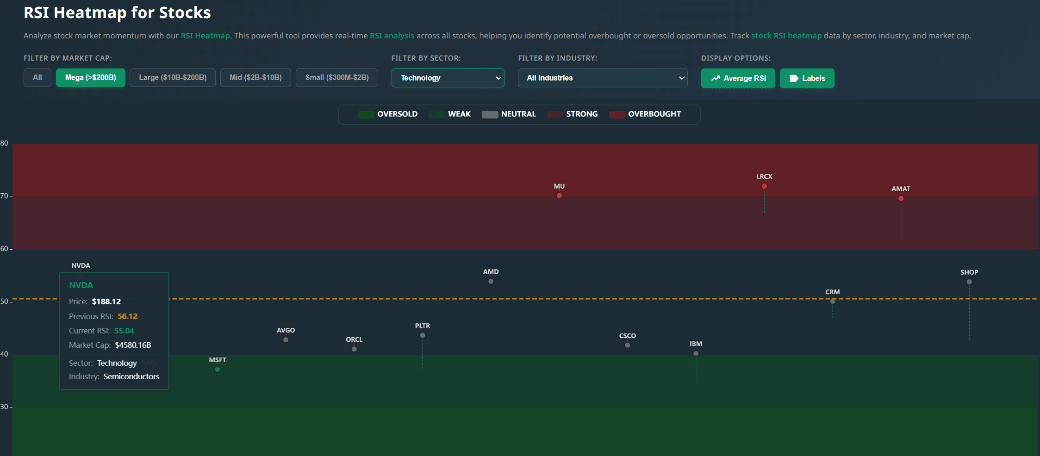Click the AMAT stock marker
Screen dimensions: 1040x456
coord(901,198)
